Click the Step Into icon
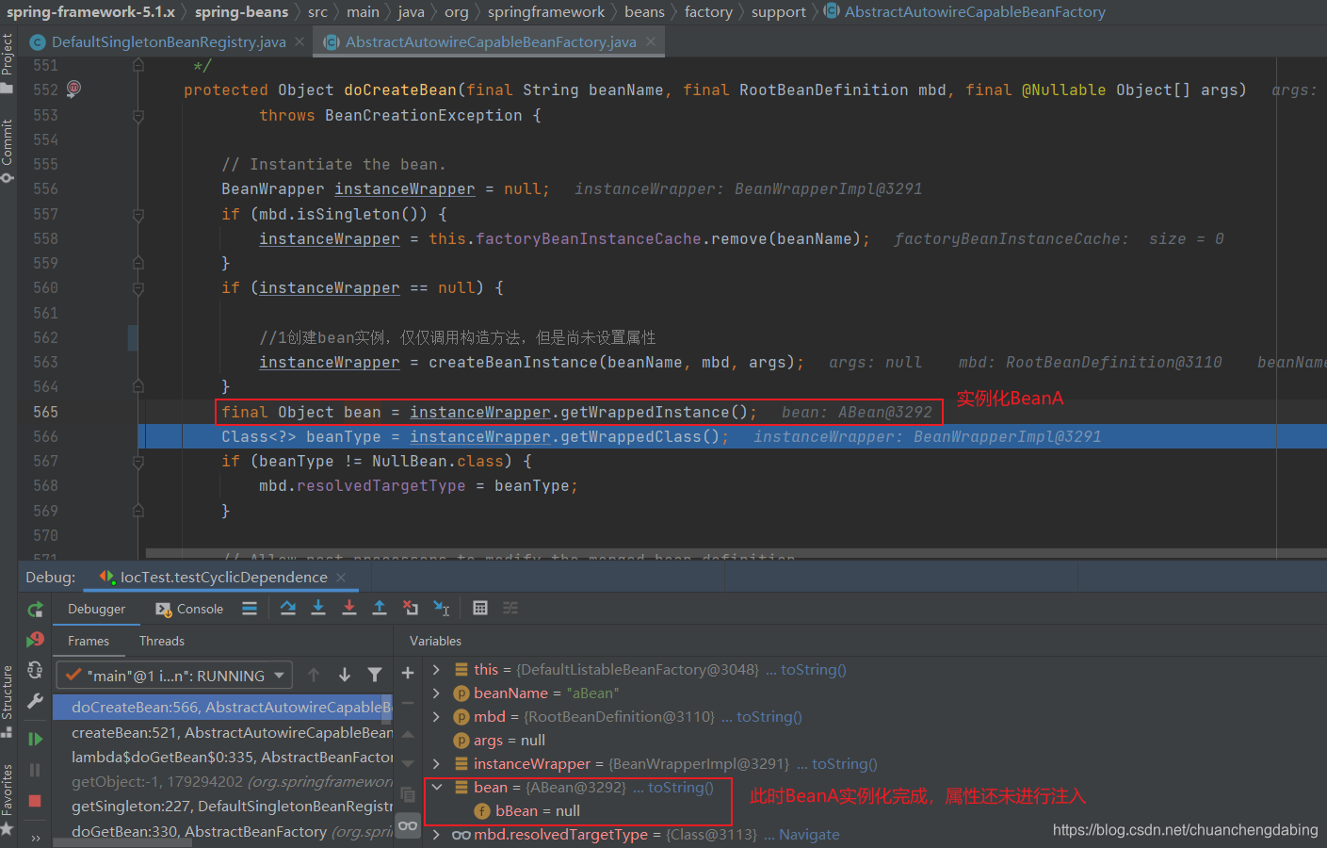 coord(318,609)
